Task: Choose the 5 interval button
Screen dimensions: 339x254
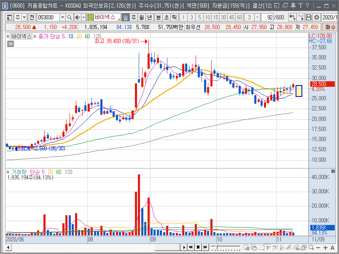Action: [x=199, y=17]
